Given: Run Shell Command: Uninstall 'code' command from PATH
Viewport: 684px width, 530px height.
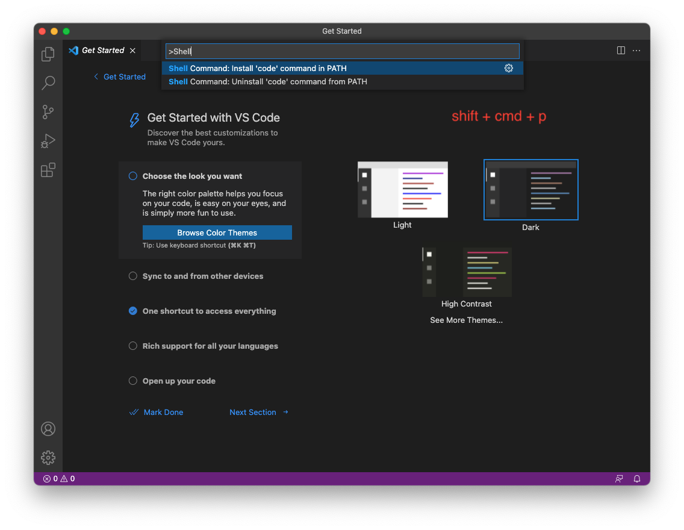Looking at the screenshot, I should [x=343, y=81].
